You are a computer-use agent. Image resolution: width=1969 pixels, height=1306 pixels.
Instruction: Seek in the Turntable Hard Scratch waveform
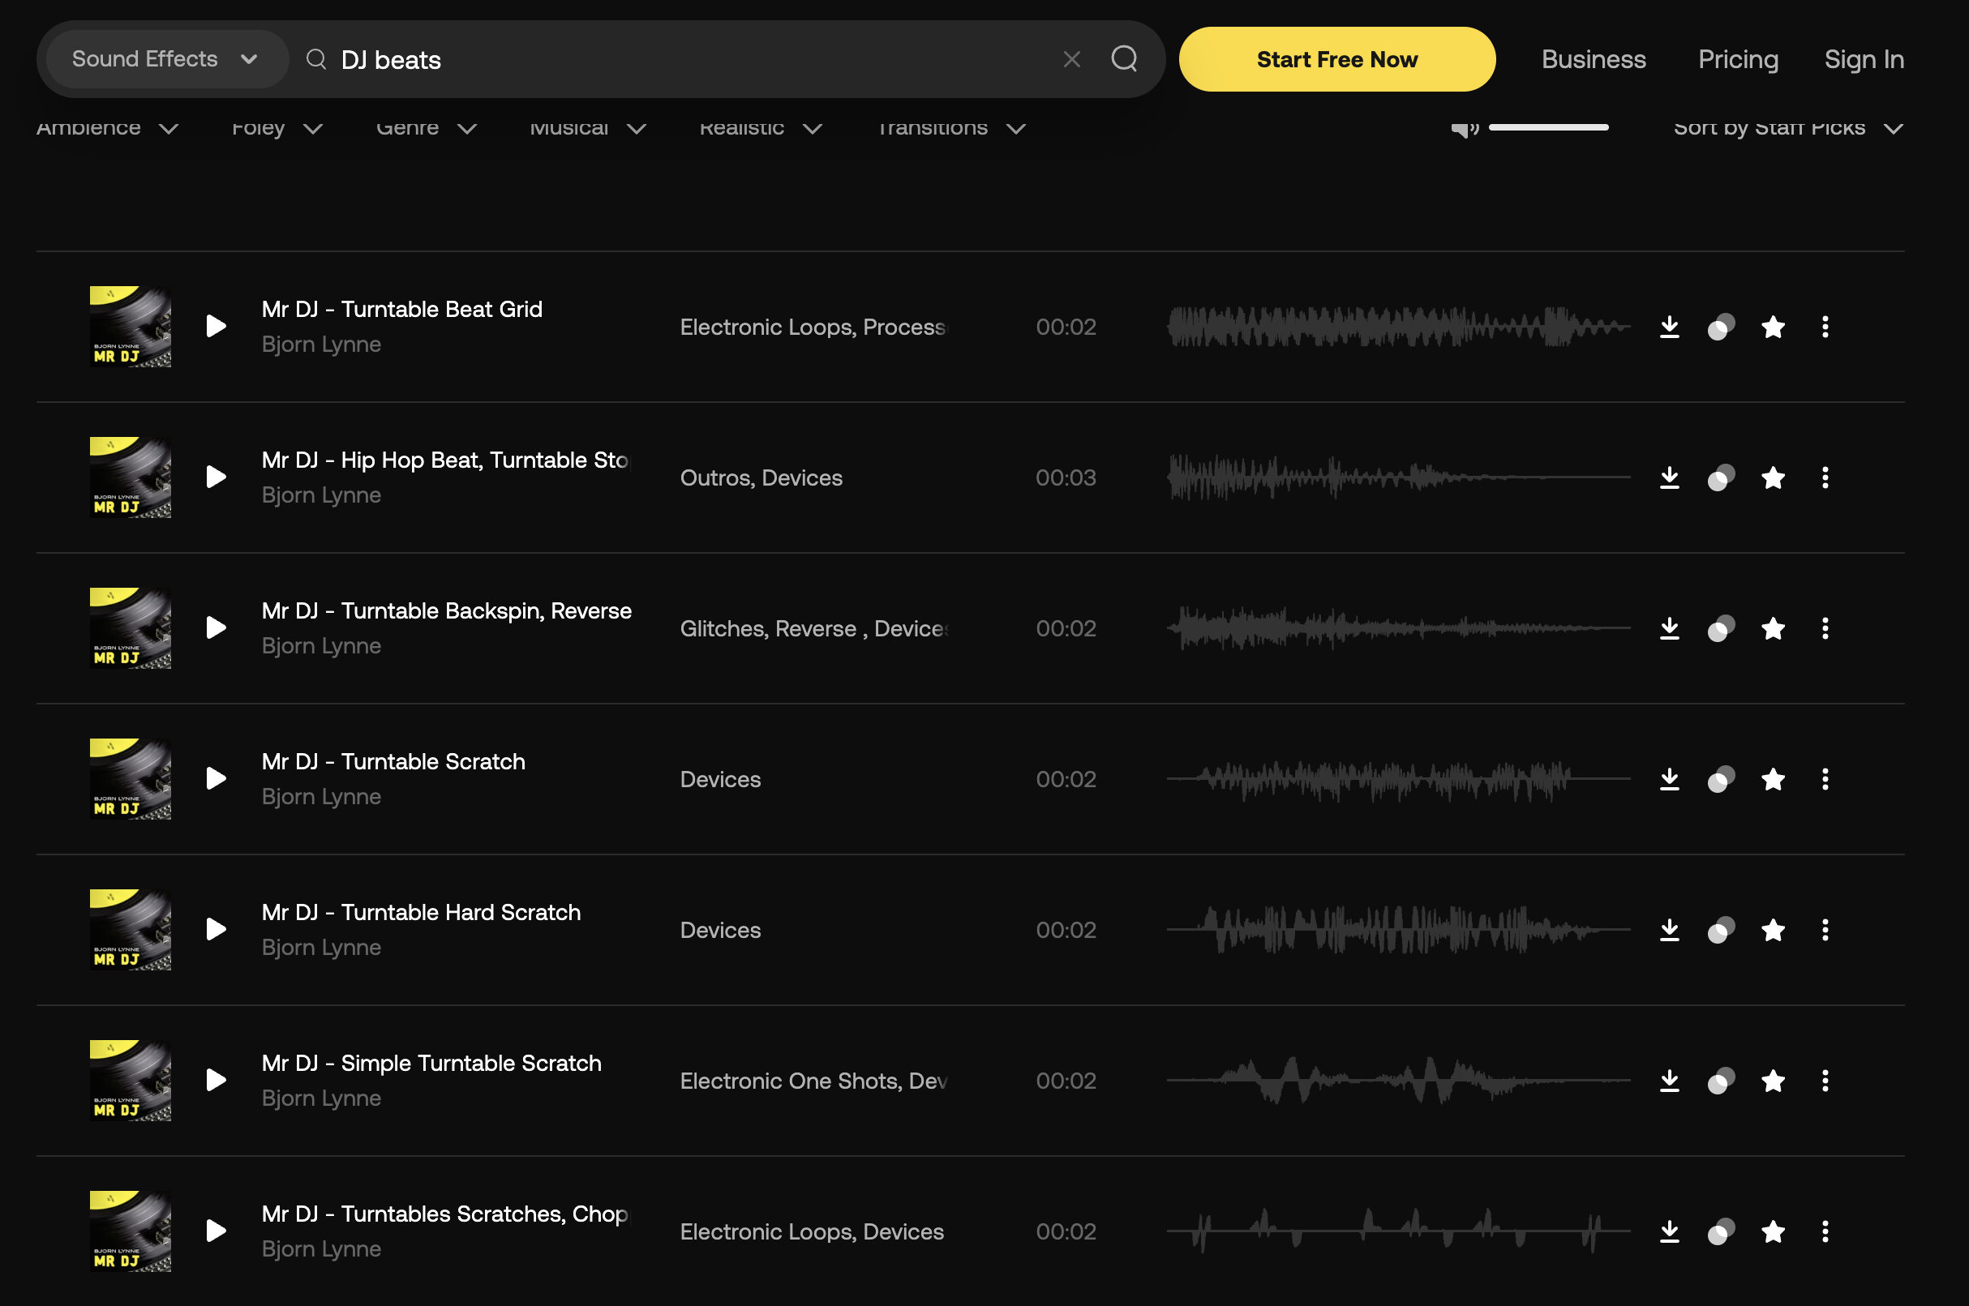(1397, 930)
